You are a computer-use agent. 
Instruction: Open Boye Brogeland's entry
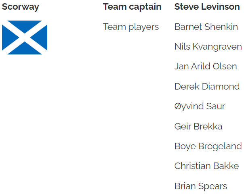208,146
